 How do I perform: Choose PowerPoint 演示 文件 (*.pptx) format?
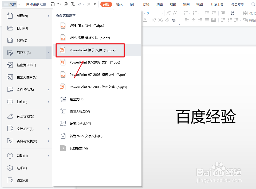click(x=97, y=50)
